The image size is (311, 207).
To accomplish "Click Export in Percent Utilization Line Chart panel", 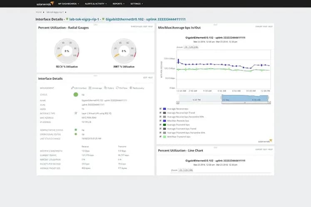I will coord(259,149).
